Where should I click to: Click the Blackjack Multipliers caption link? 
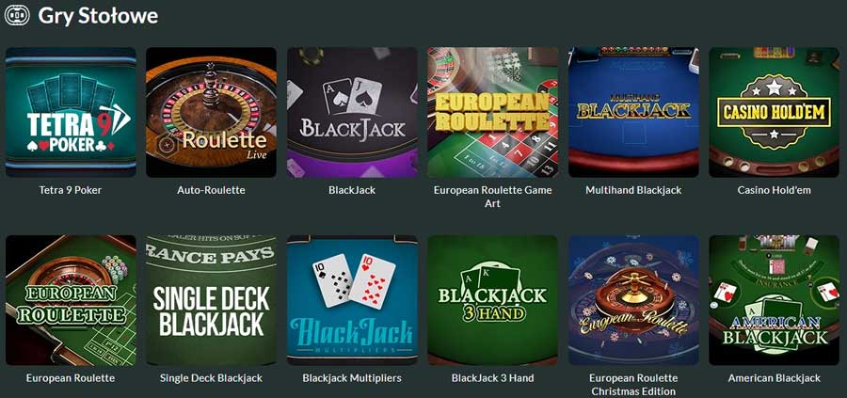(x=352, y=378)
